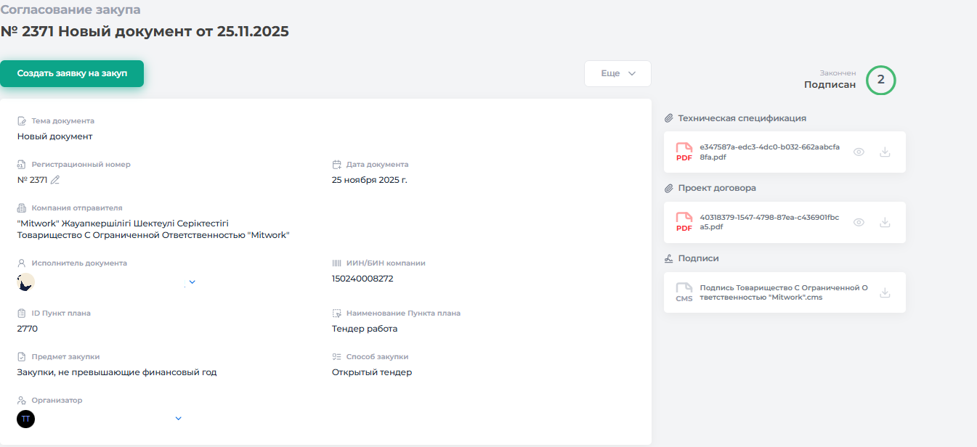The width and height of the screenshot is (977, 447).
Task: Download the contract project PDF
Action: click(x=884, y=223)
